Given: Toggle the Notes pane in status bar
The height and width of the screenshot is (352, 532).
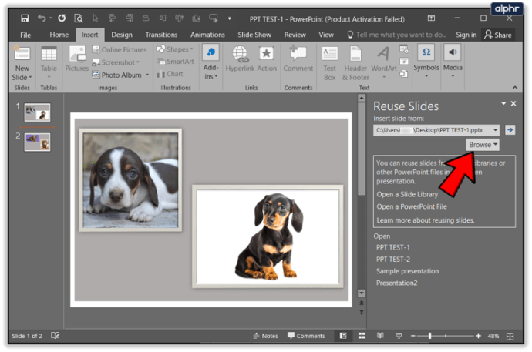Looking at the screenshot, I should 265,336.
